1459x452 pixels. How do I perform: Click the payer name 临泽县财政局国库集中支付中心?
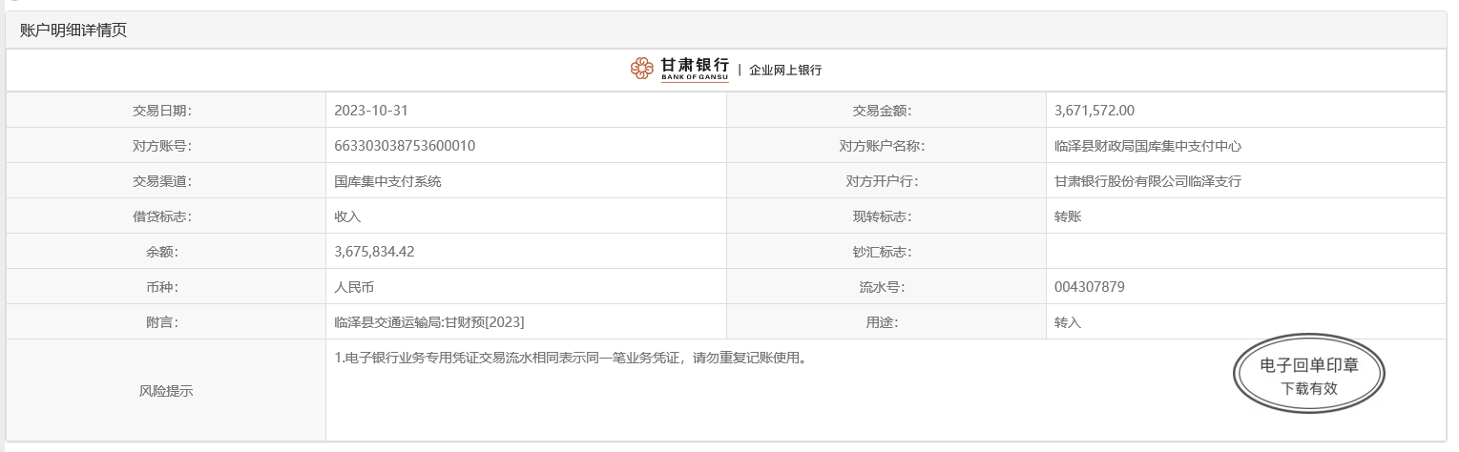[x=1147, y=146]
